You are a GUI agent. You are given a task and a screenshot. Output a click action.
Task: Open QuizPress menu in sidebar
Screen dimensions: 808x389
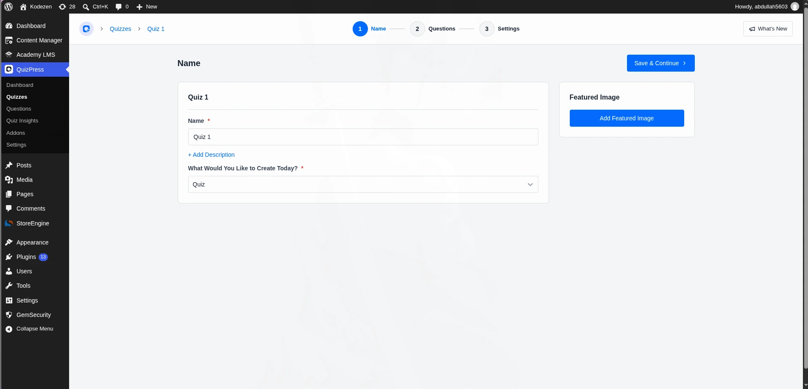pos(35,69)
